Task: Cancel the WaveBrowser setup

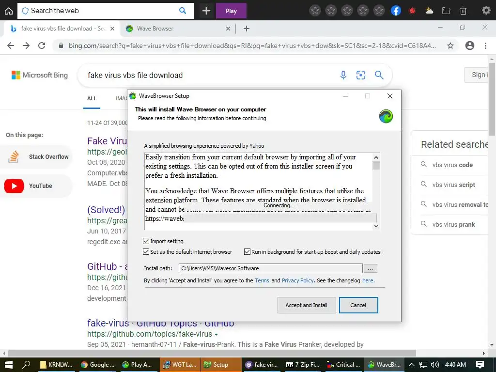Action: 358,305
